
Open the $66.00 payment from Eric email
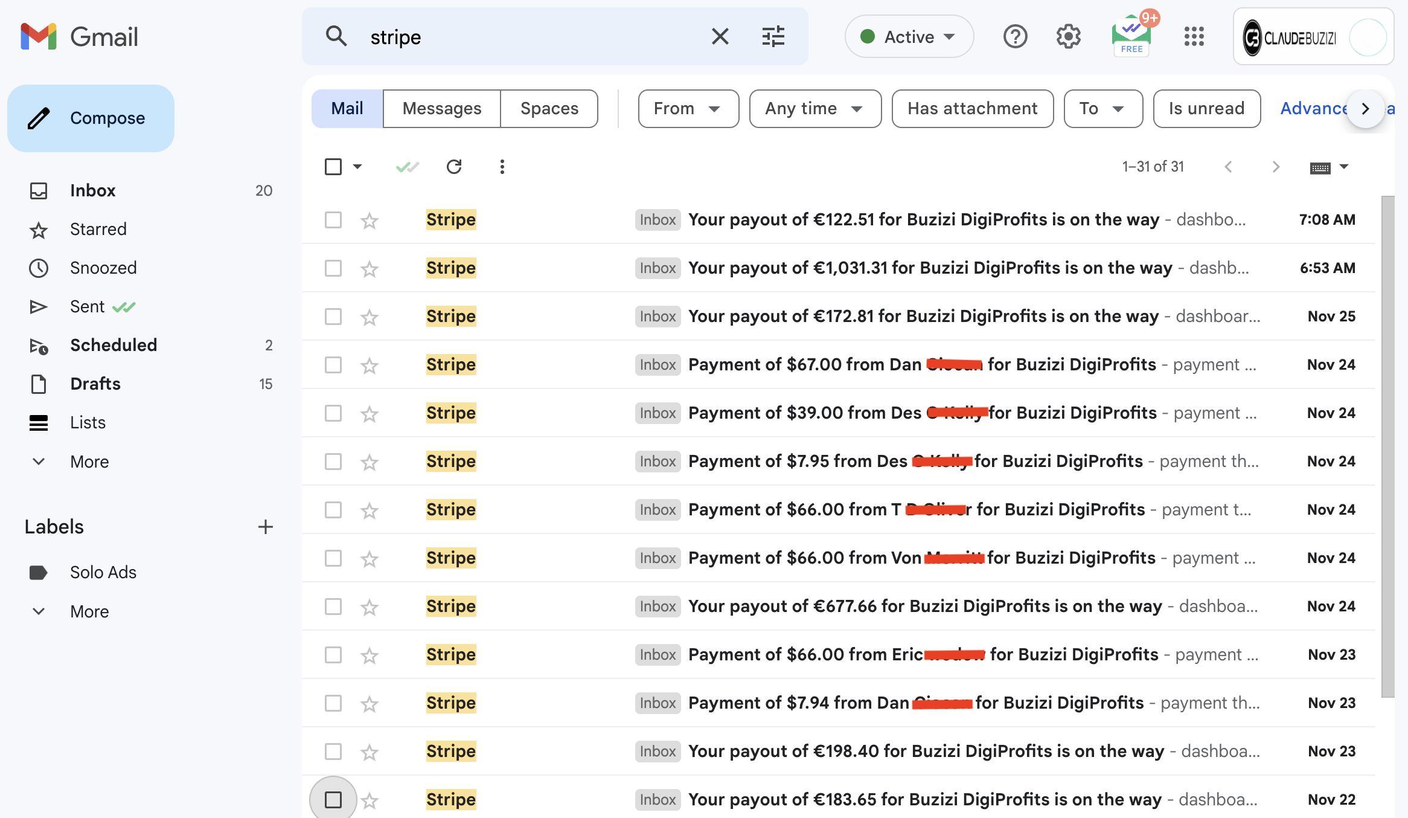(x=839, y=655)
